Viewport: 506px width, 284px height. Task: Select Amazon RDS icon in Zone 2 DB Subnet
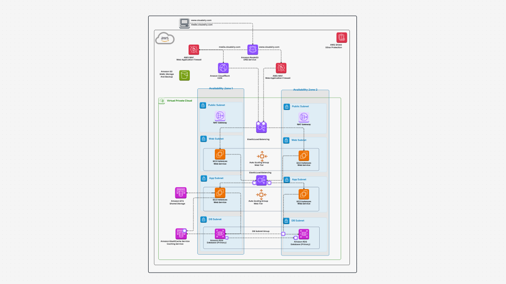304,234
